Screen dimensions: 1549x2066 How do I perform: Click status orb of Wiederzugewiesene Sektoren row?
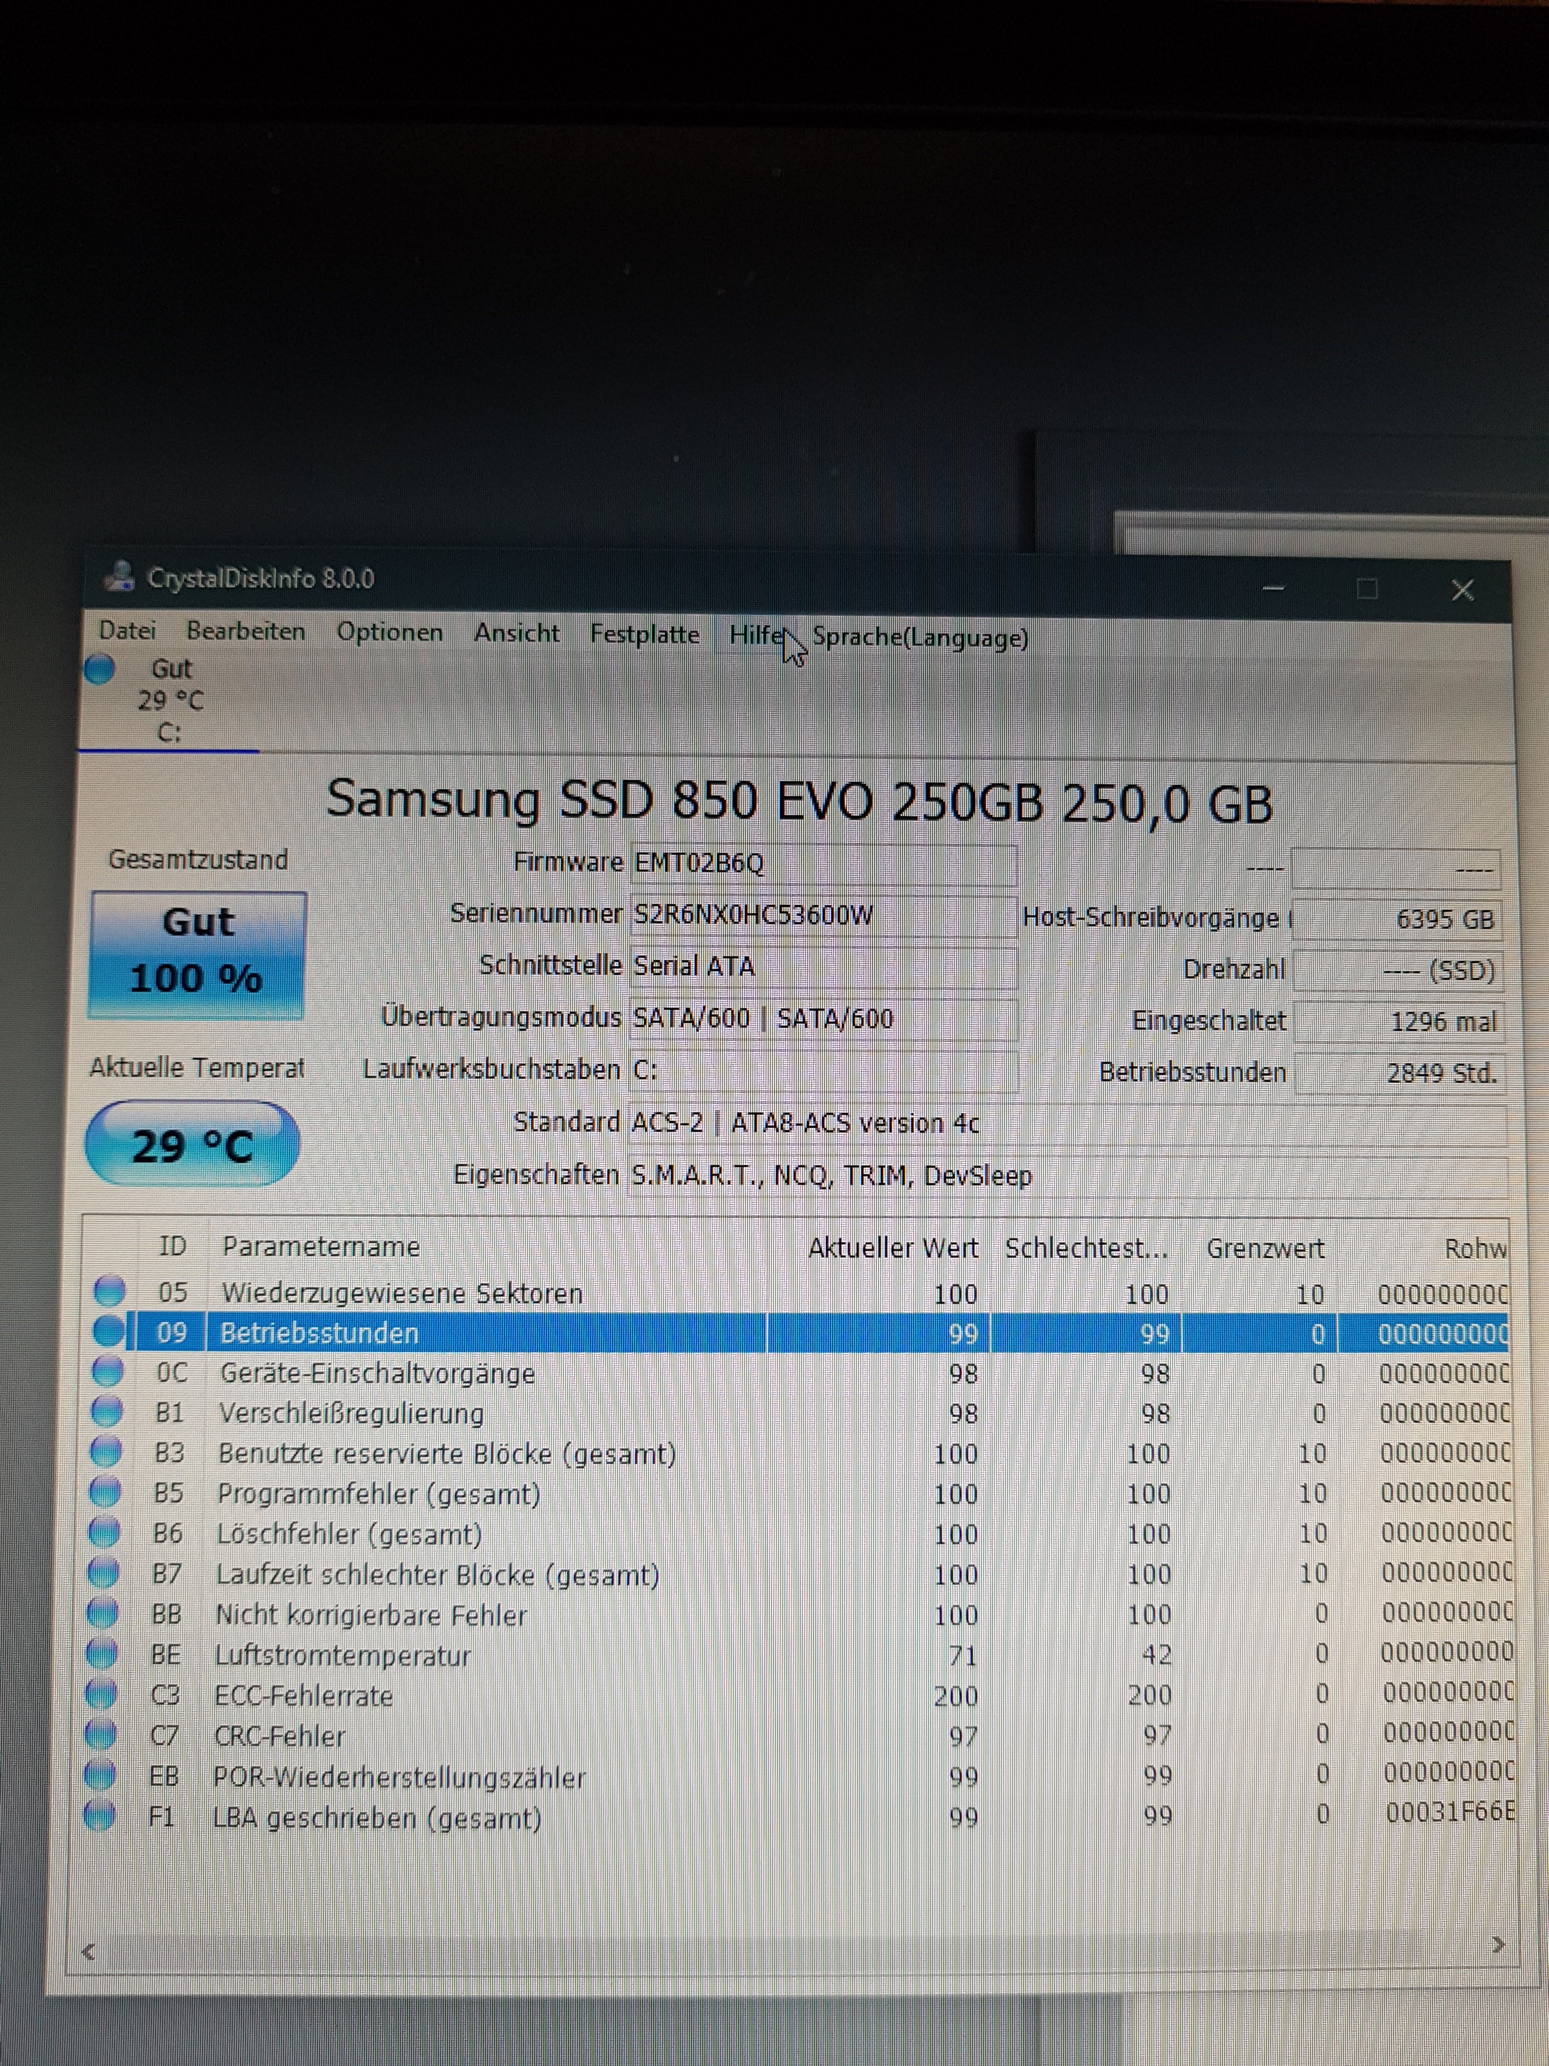110,1291
